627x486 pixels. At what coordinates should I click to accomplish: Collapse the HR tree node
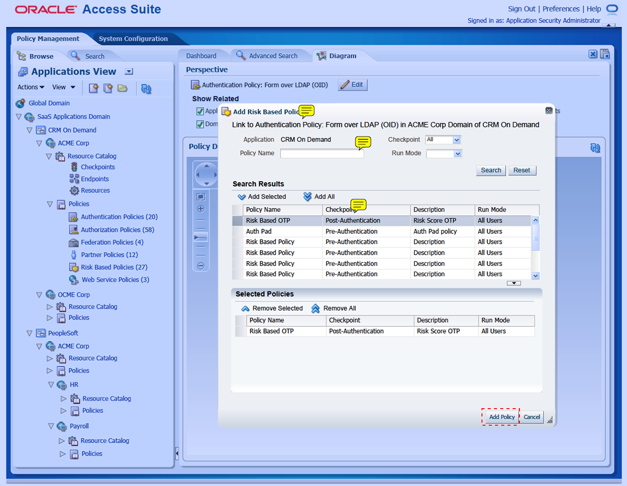[x=51, y=385]
